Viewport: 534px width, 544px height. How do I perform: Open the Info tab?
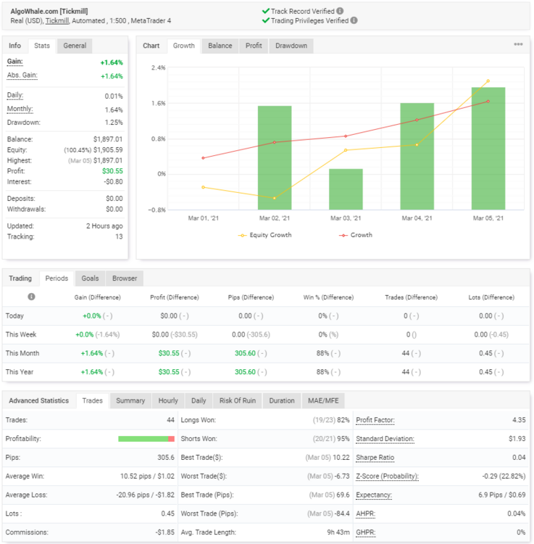[x=15, y=46]
